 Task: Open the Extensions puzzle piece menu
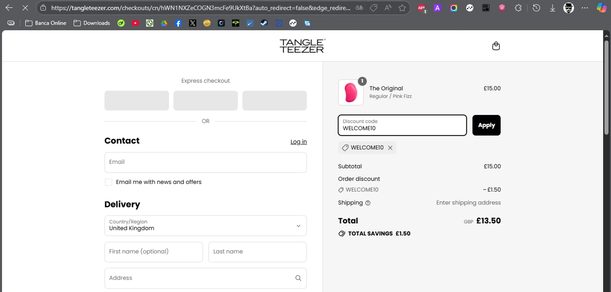[x=518, y=8]
